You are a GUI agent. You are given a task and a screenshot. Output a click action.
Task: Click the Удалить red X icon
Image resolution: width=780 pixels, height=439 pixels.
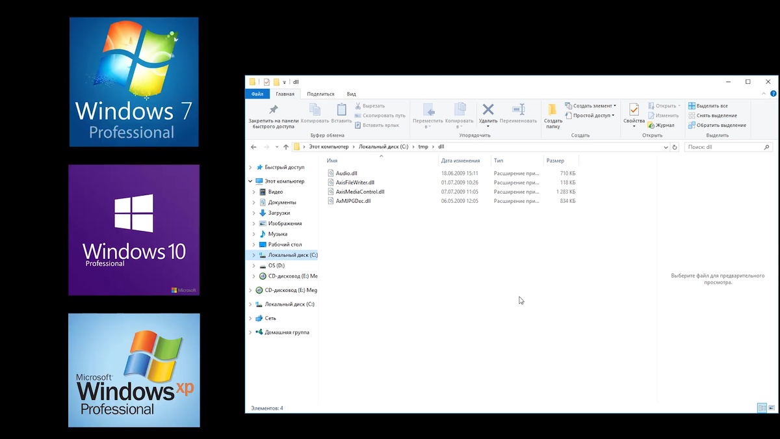click(488, 109)
